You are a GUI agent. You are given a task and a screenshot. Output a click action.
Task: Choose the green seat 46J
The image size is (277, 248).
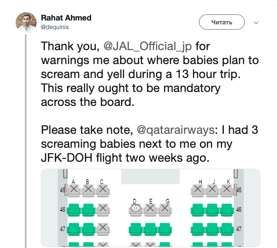(x=212, y=210)
